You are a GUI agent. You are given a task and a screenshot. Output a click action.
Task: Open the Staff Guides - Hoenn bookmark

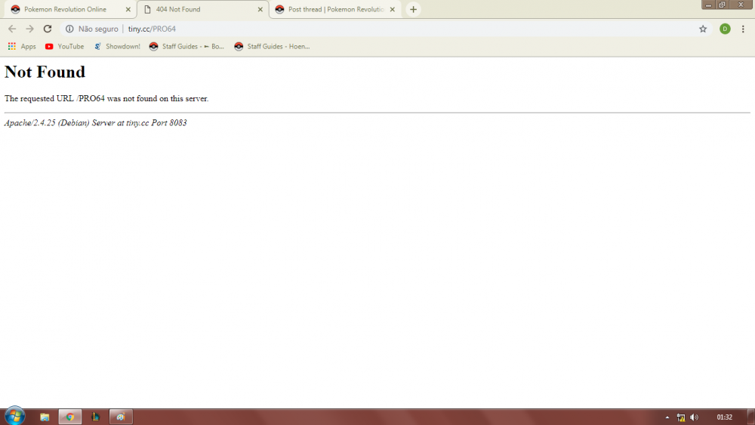pos(272,46)
